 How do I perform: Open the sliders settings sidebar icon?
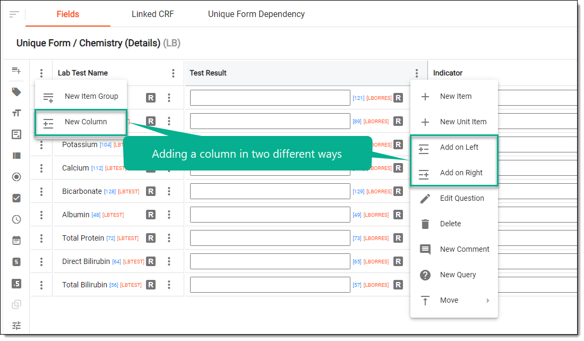coord(16,326)
